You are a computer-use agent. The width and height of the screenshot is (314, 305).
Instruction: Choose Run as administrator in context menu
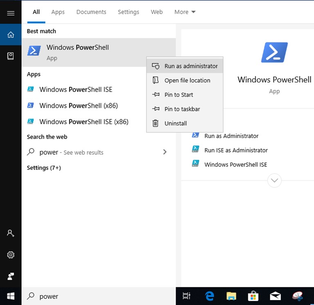tap(185, 66)
